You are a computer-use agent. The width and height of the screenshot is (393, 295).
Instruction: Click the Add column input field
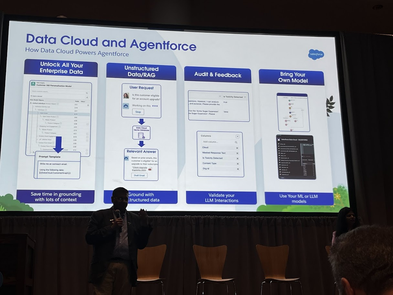pos(220,142)
